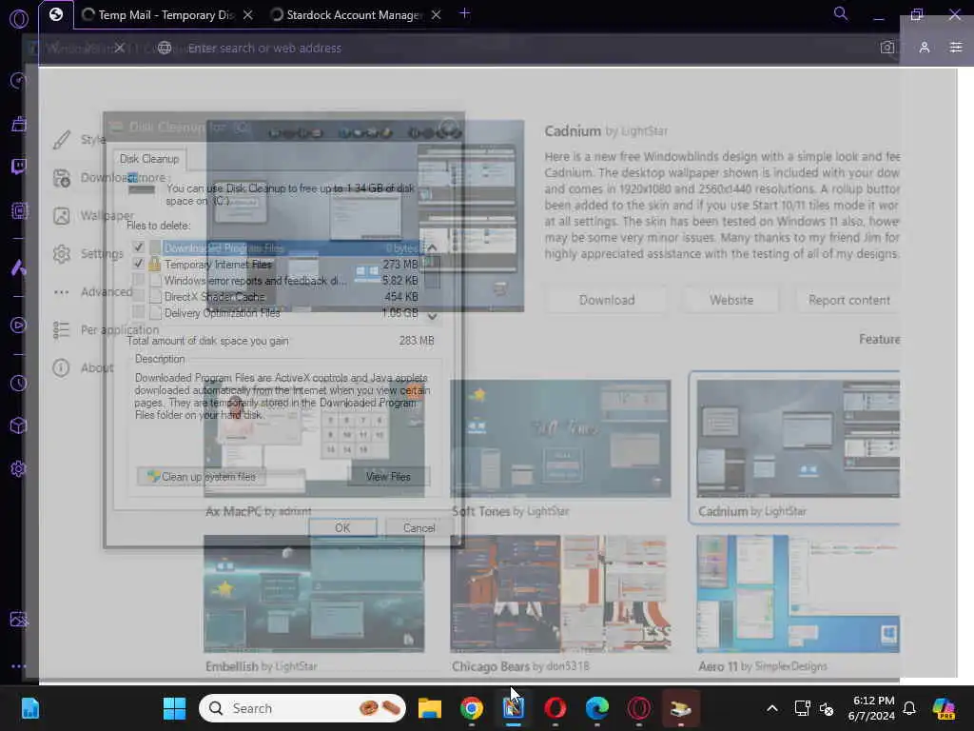Click the snapshot camera icon in address bar
Viewport: 974px width, 731px height.
click(x=887, y=48)
